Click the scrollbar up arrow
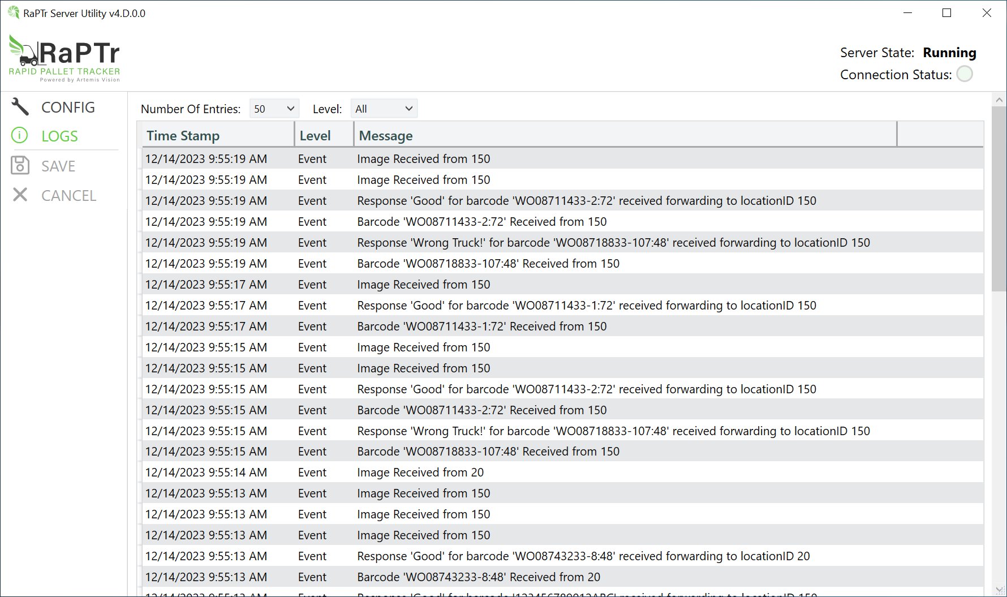This screenshot has width=1007, height=597. tap(999, 100)
